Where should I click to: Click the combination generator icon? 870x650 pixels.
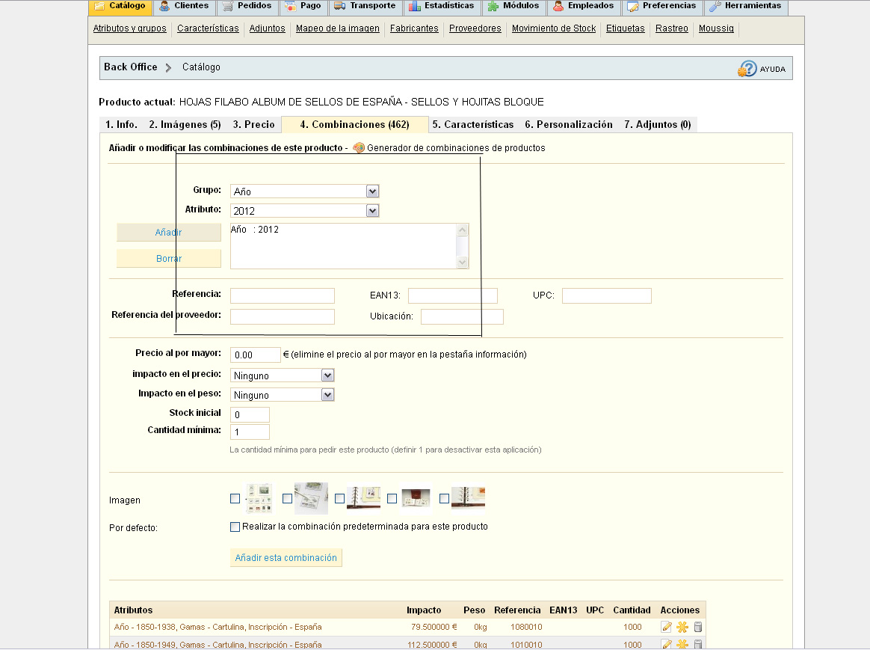pos(359,148)
